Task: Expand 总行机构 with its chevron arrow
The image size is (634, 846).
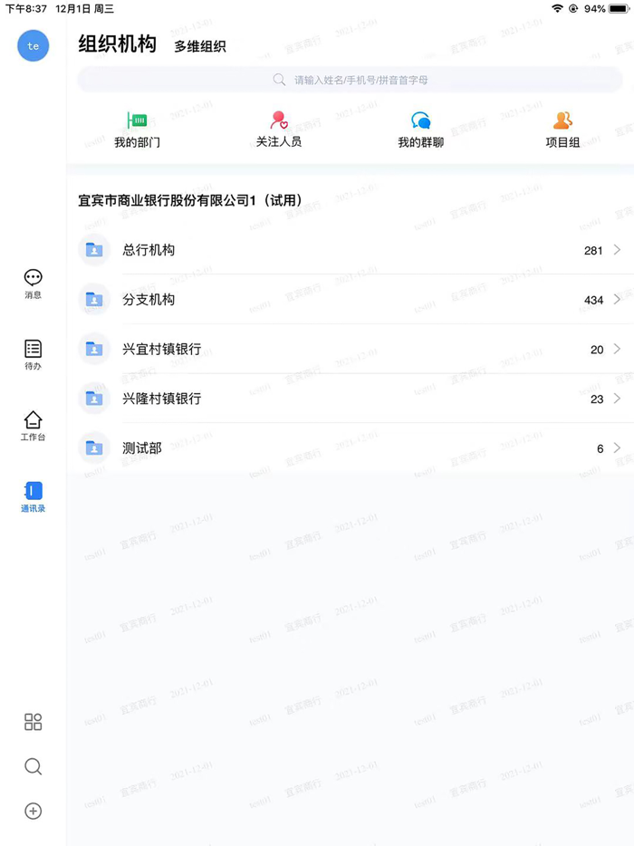Action: (x=618, y=250)
